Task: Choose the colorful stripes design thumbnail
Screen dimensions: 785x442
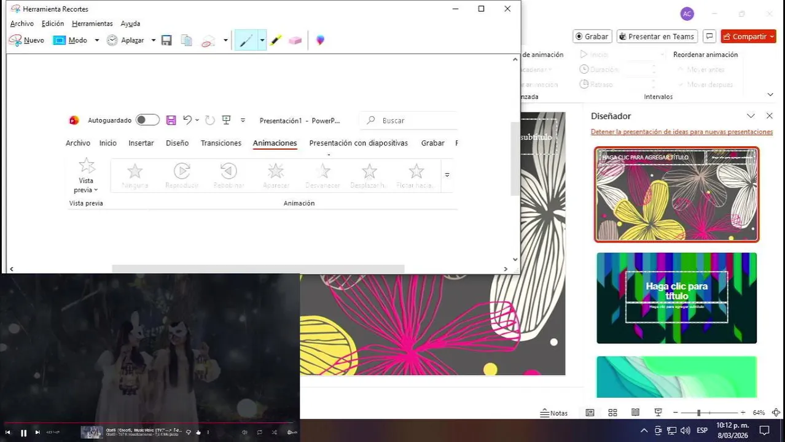Action: point(676,298)
